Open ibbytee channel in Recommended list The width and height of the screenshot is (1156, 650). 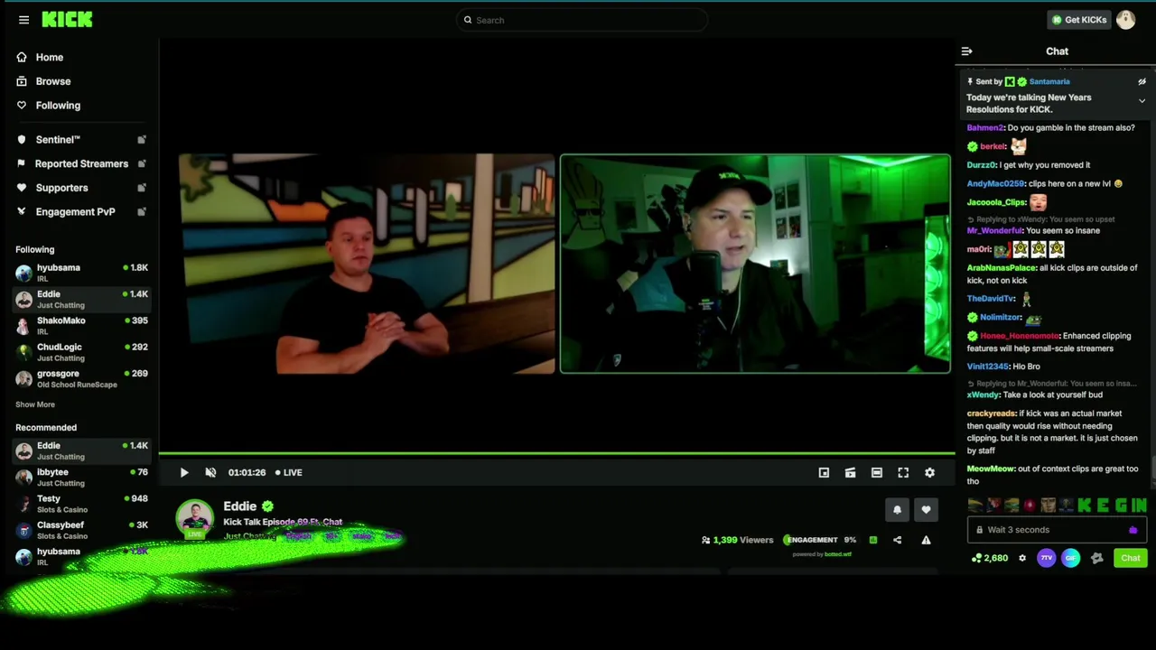tap(81, 477)
